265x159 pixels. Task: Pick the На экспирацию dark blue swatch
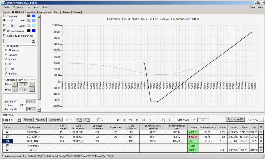coord(34,31)
